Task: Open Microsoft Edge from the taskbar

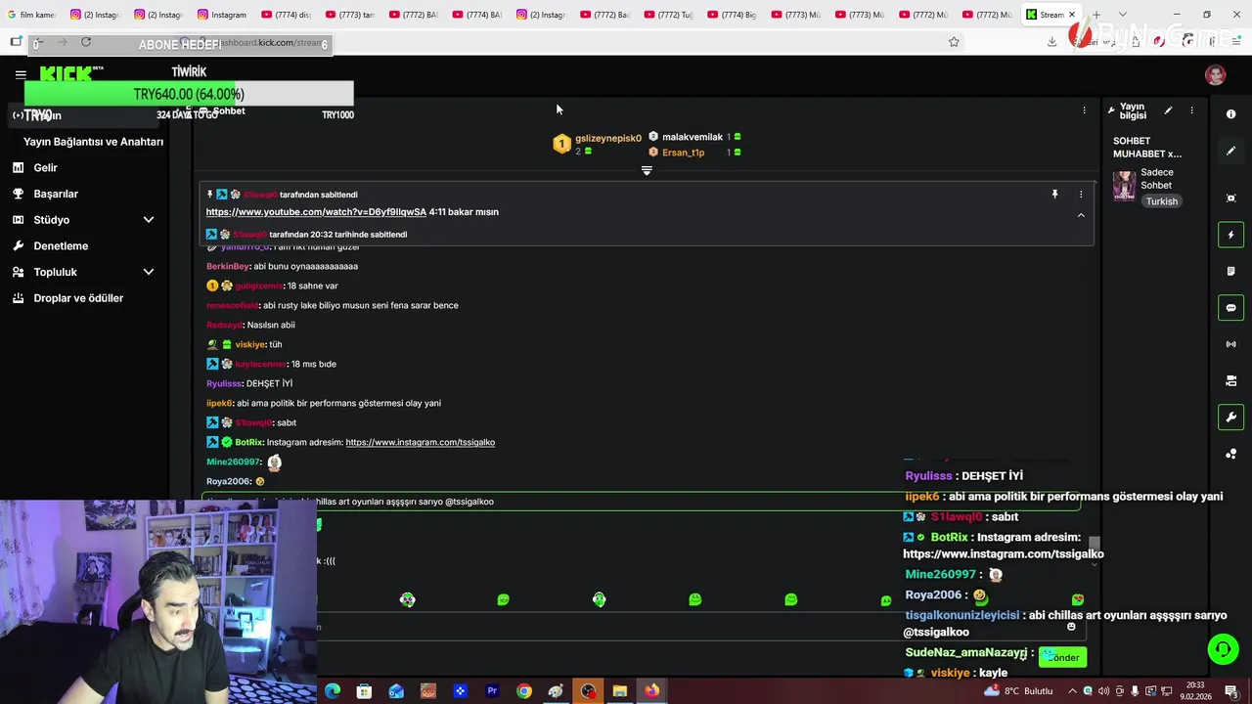Action: tap(333, 691)
